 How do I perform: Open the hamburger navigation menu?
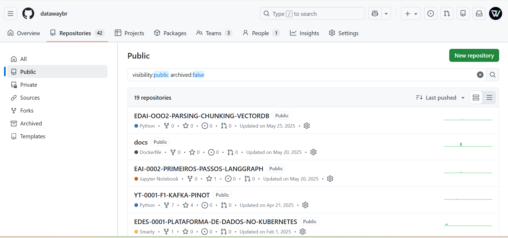pyautogui.click(x=11, y=13)
